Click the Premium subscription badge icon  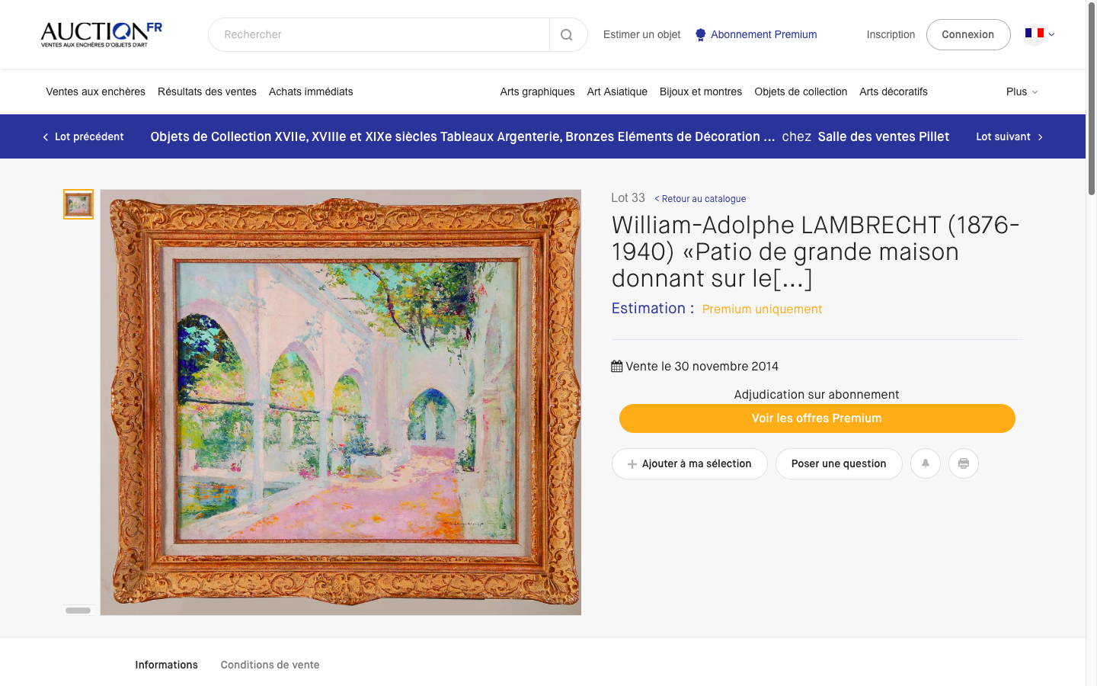(x=701, y=35)
